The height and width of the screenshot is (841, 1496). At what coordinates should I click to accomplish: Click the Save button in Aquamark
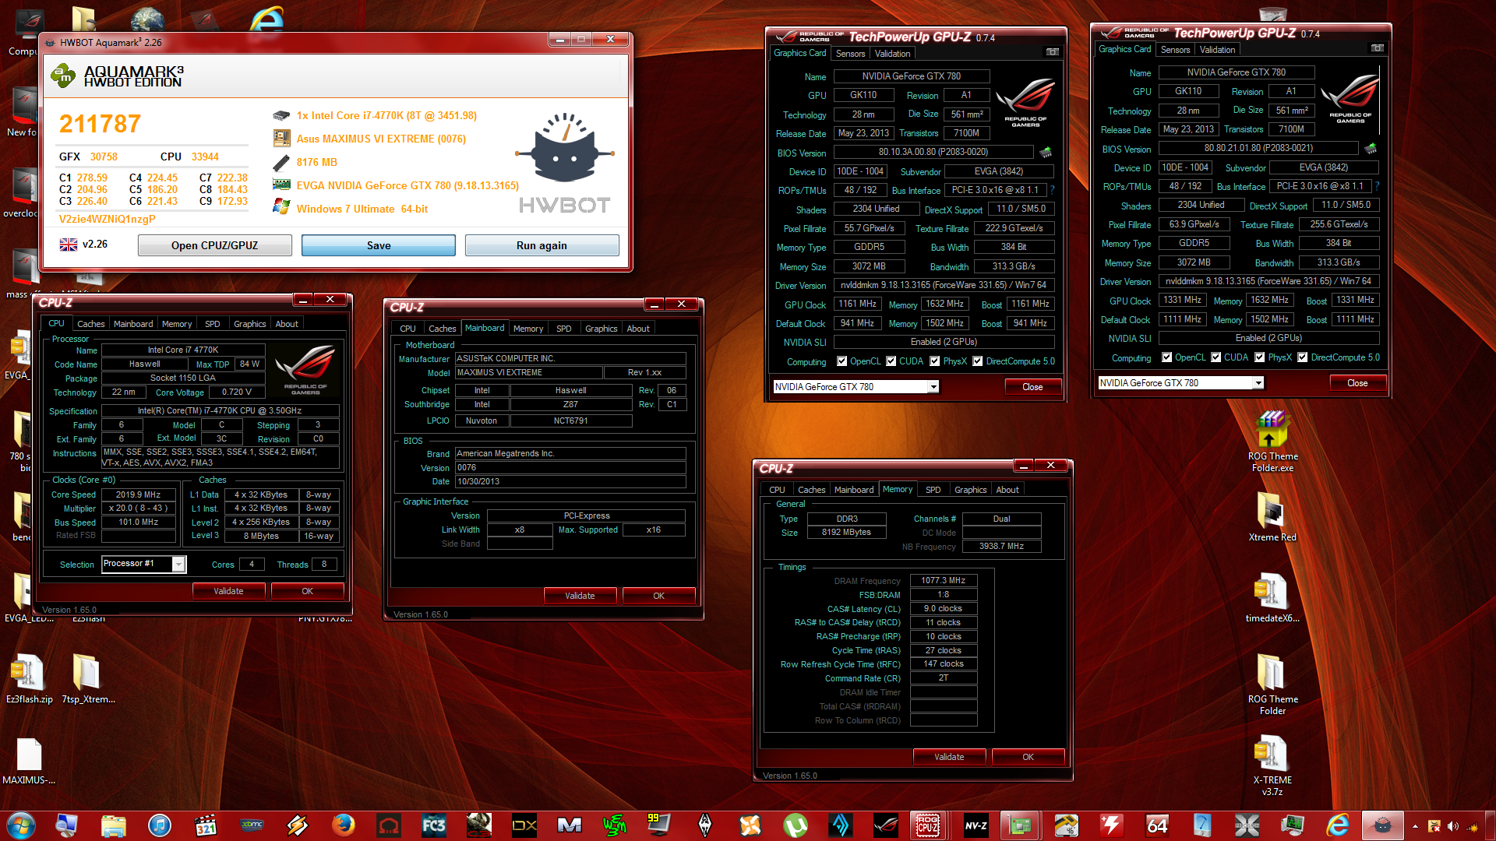[379, 245]
